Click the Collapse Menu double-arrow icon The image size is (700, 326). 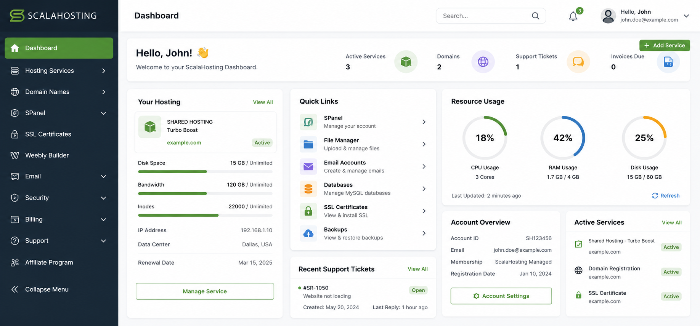(x=14, y=289)
